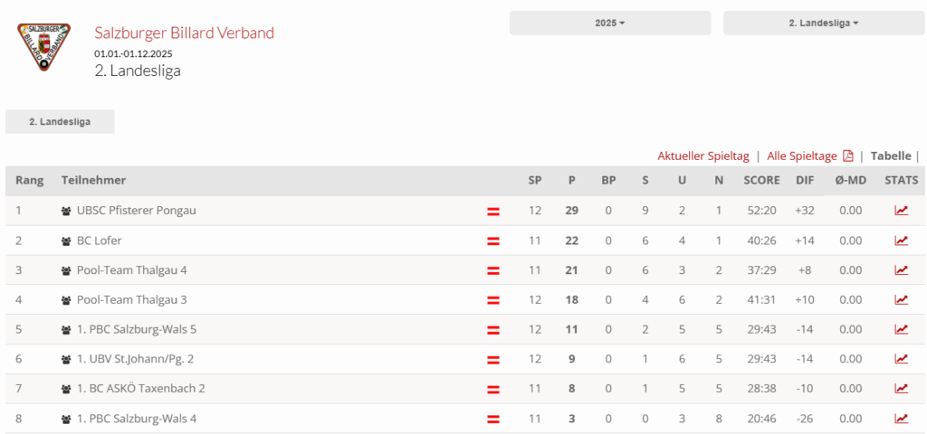Open the Aktueller Spieltag link
This screenshot has height=434, width=927.
pyautogui.click(x=703, y=156)
